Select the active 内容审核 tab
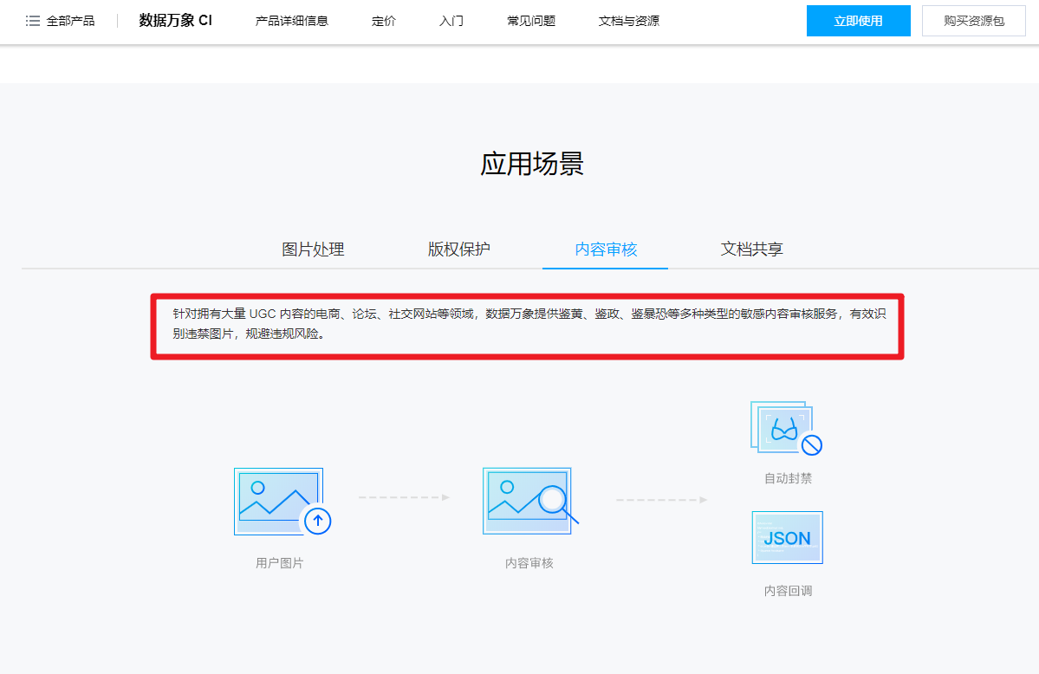 606,250
